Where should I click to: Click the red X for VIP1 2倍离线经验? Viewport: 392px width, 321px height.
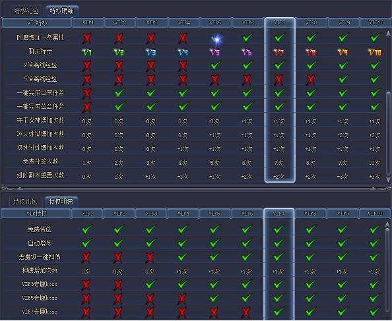pos(87,66)
